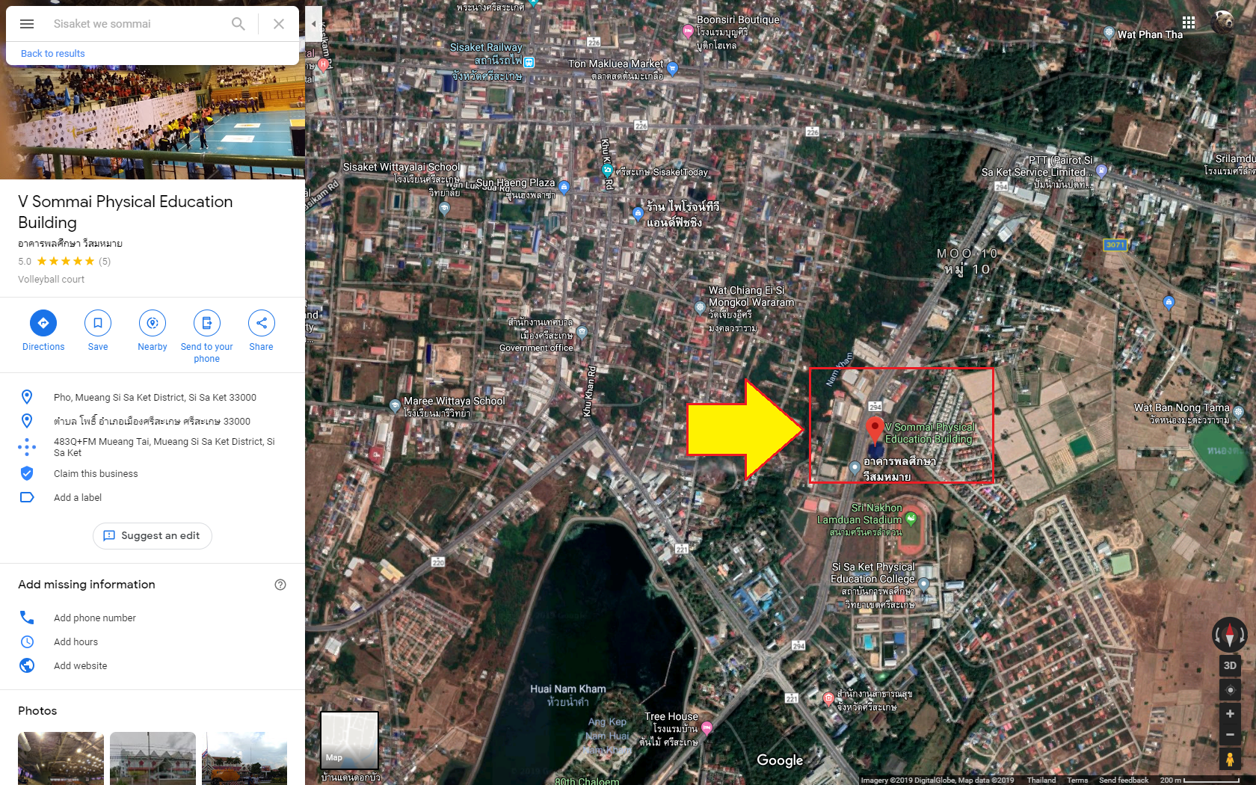Viewport: 1256px width, 785px height.
Task: Click Add hours
Action: point(76,642)
